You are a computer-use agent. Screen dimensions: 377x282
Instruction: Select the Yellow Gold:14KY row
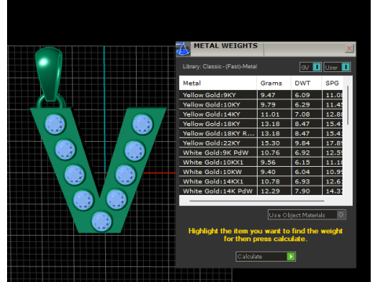(x=261, y=114)
